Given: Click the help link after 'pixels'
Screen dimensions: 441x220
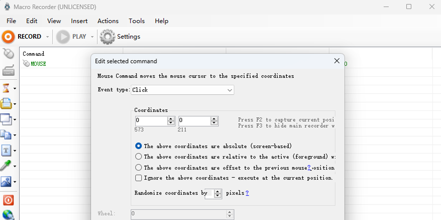Looking at the screenshot, I should (247, 193).
